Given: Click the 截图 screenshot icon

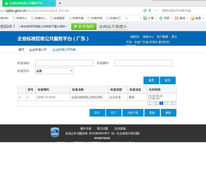Looking at the screenshot, I should pyautogui.click(x=192, y=18).
